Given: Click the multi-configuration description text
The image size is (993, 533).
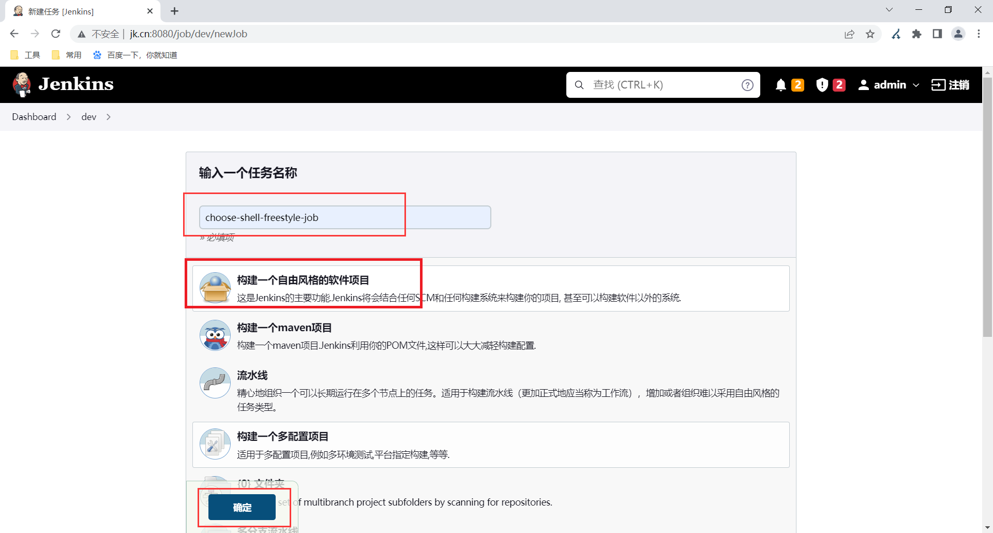Looking at the screenshot, I should point(343,454).
